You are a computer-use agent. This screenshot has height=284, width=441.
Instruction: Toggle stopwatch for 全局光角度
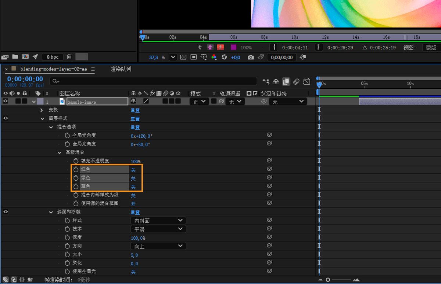(67, 136)
